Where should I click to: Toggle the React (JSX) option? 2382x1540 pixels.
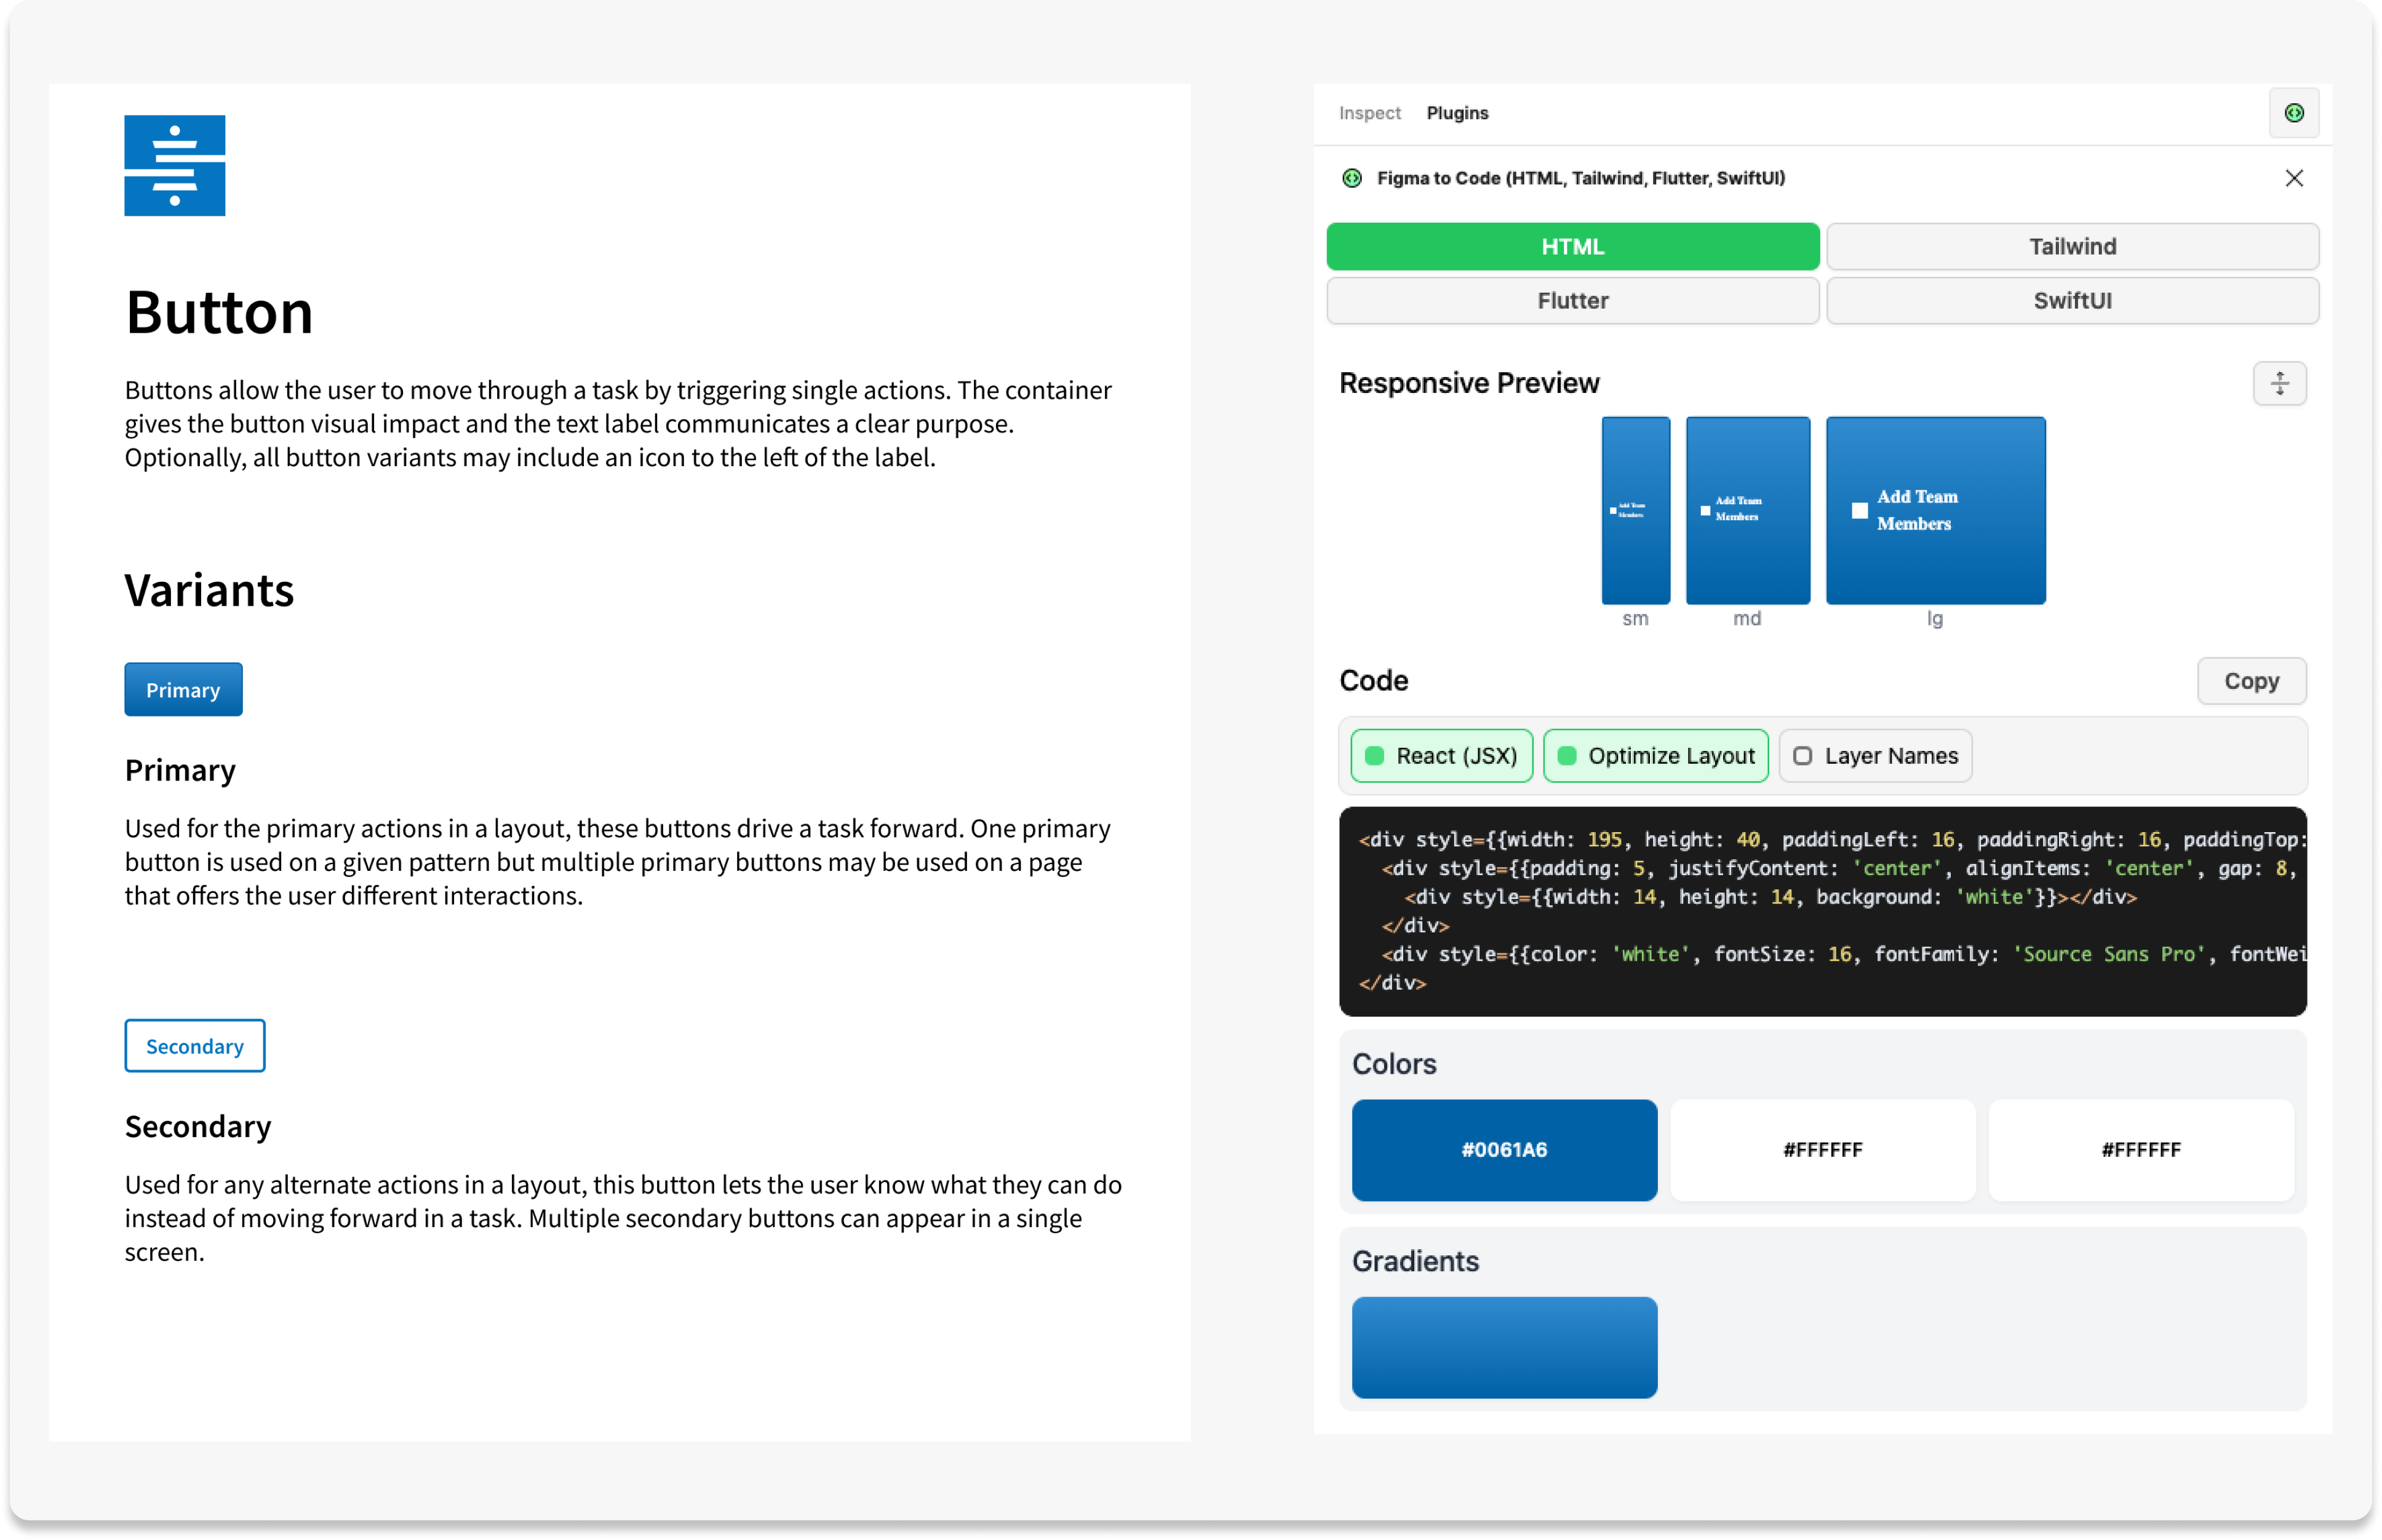[1441, 756]
